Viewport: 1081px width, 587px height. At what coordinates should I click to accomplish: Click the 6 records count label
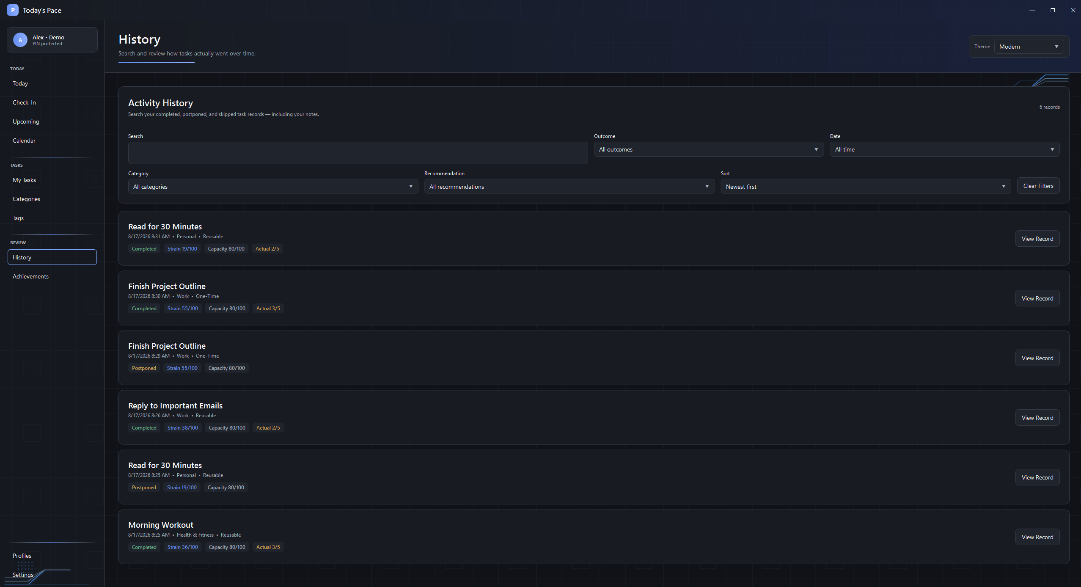[1049, 107]
